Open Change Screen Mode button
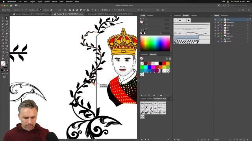The width and height of the screenshot is (252, 141). [5, 77]
